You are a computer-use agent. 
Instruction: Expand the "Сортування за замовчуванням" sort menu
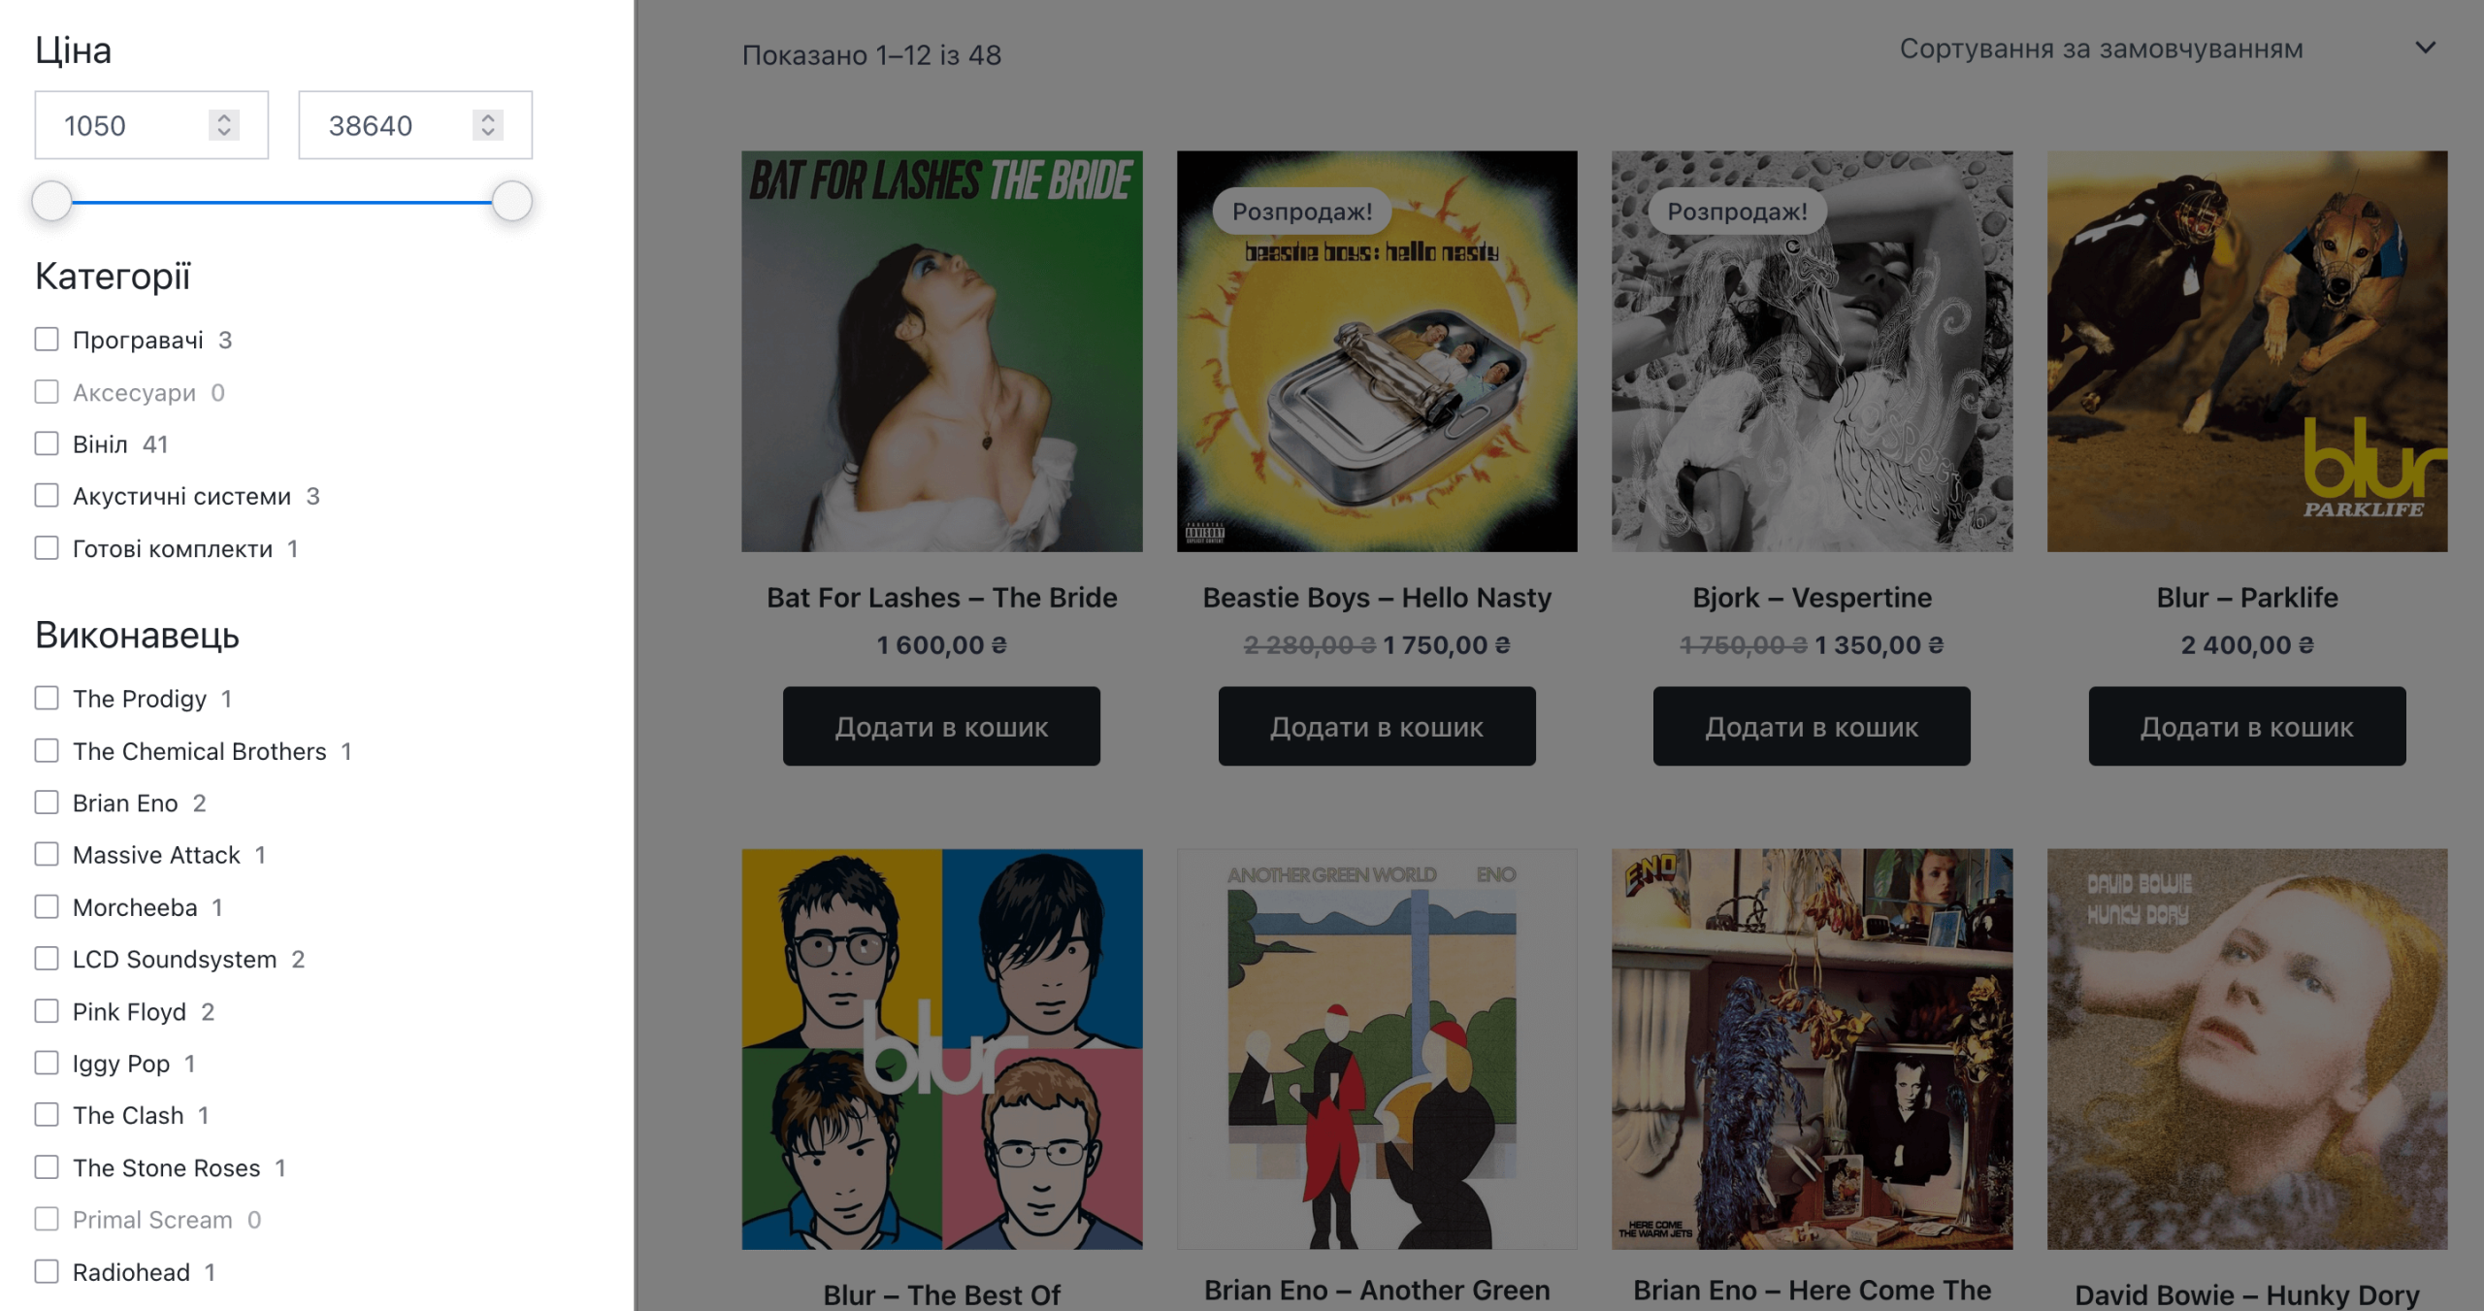pos(2100,49)
